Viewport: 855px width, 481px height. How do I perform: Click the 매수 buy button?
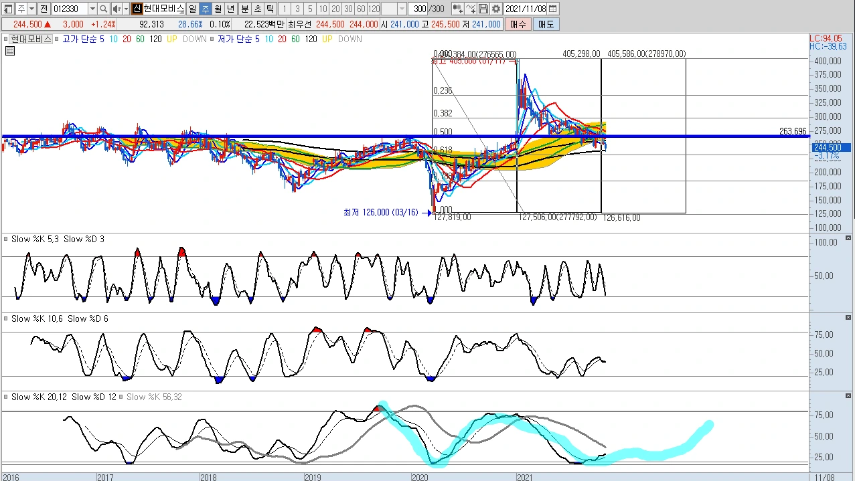pos(518,24)
